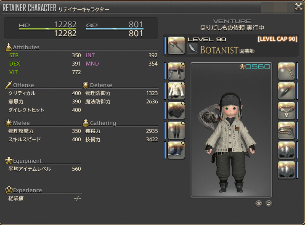305x225 pixels.
Task: Click the item level 0560 indicator
Action: [x=255, y=67]
